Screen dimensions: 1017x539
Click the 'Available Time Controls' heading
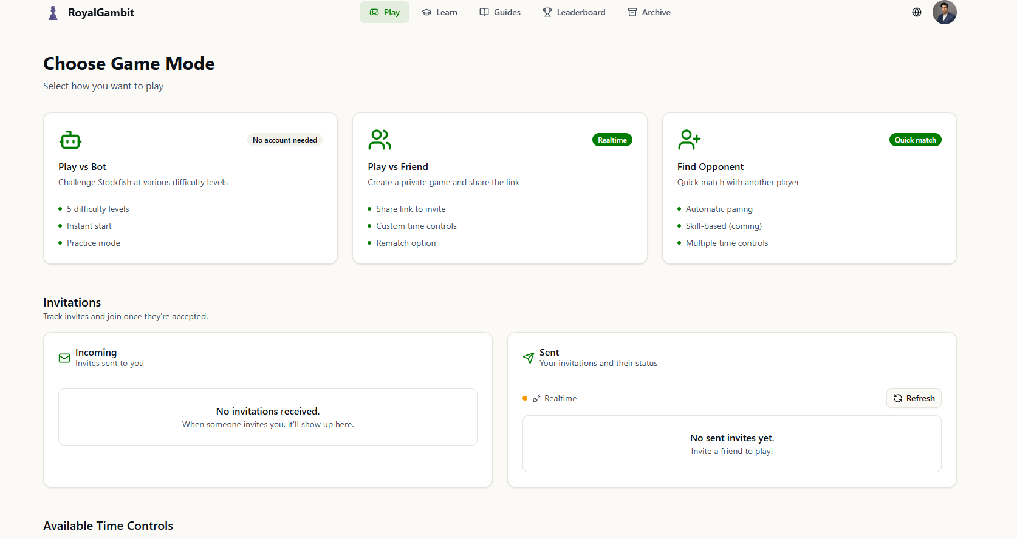point(108,526)
